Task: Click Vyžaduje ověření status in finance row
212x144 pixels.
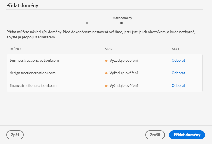Action: point(124,85)
